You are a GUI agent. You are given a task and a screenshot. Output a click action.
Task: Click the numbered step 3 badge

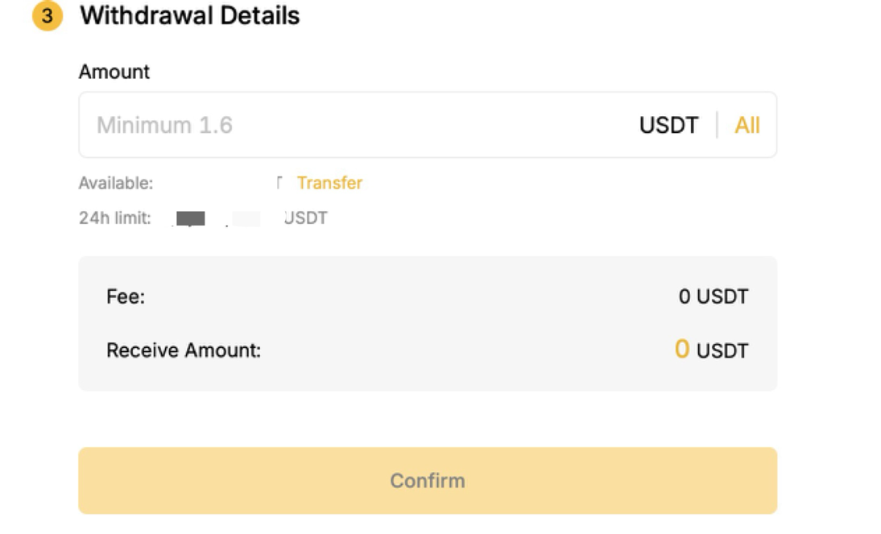47,16
